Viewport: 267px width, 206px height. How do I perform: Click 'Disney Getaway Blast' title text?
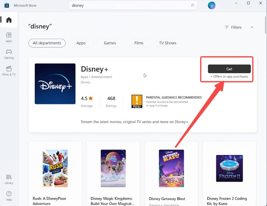(x=167, y=199)
